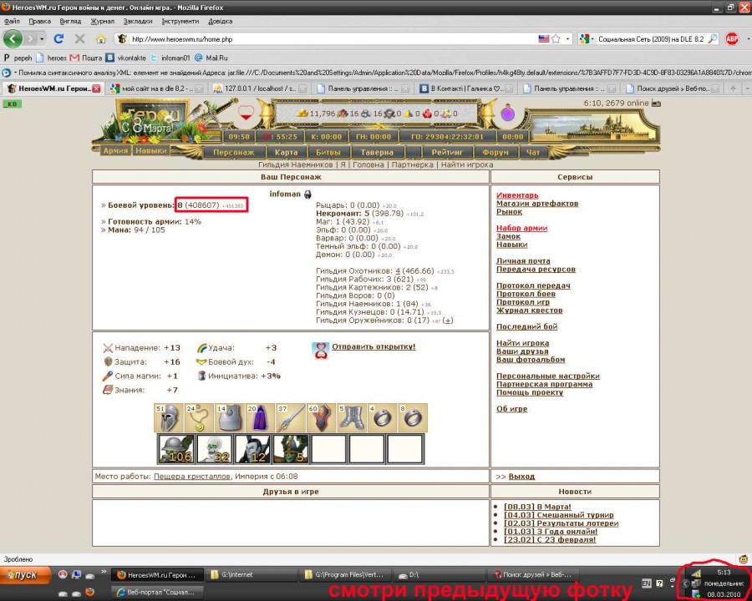Open the Инвентарь link
This screenshot has width=752, height=601.
[x=517, y=195]
